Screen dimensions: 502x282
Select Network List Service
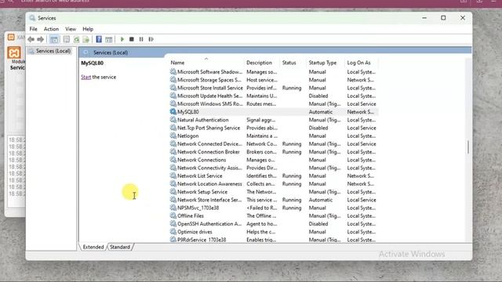[x=274, y=175]
